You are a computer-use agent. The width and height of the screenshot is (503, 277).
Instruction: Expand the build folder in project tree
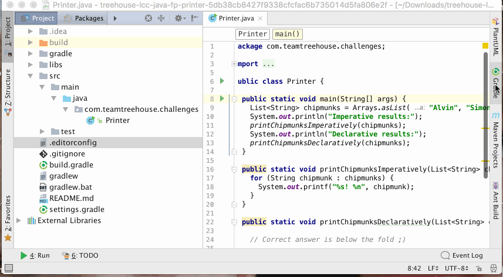click(30, 43)
